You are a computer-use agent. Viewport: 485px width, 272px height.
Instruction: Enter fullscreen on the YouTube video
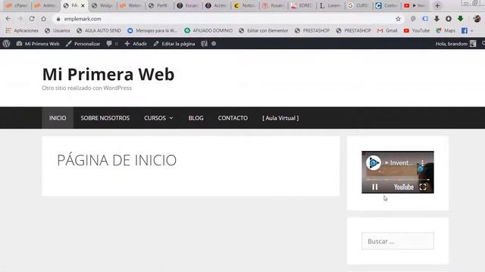pos(423,187)
